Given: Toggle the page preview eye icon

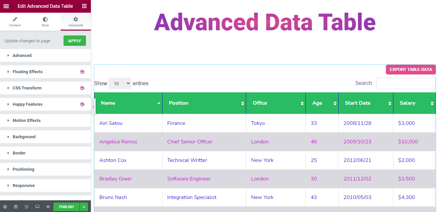Looking at the screenshot, I should (x=48, y=207).
